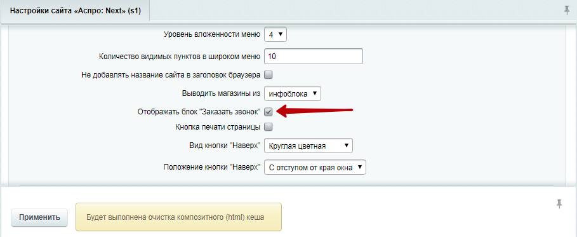This screenshot has width=577, height=237.
Task: Click label 'Положение кнопки "Наверх"'
Action: pyautogui.click(x=212, y=168)
